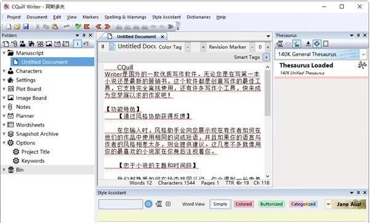Select the Colored word view button
The width and height of the screenshot is (371, 223).
pyautogui.click(x=244, y=204)
